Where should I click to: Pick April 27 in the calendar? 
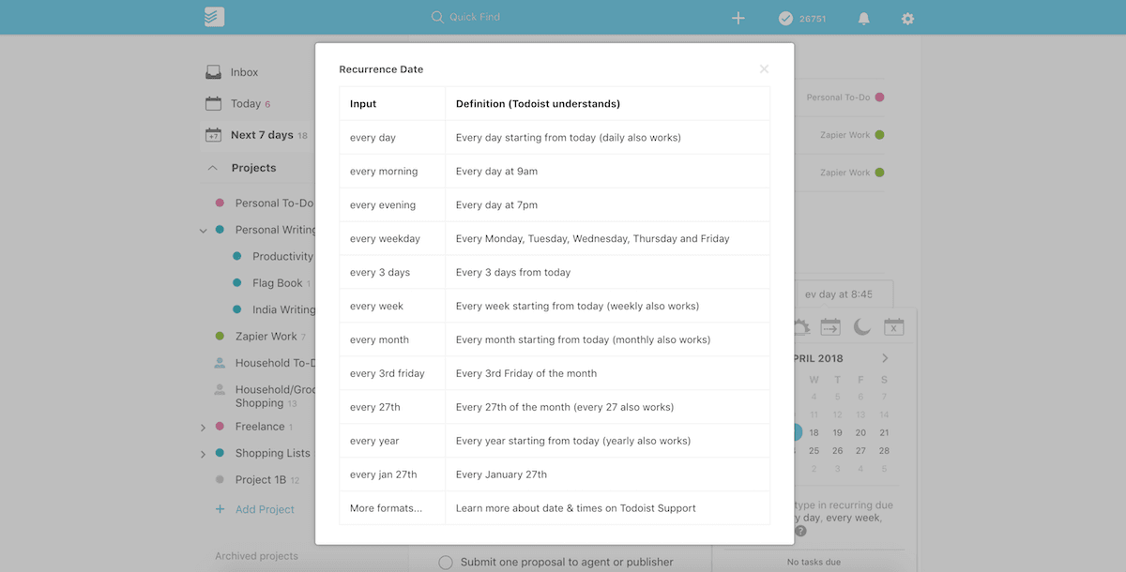[860, 450]
